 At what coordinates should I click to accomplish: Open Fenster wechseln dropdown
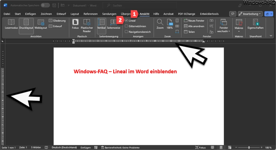pyautogui.click(x=223, y=26)
